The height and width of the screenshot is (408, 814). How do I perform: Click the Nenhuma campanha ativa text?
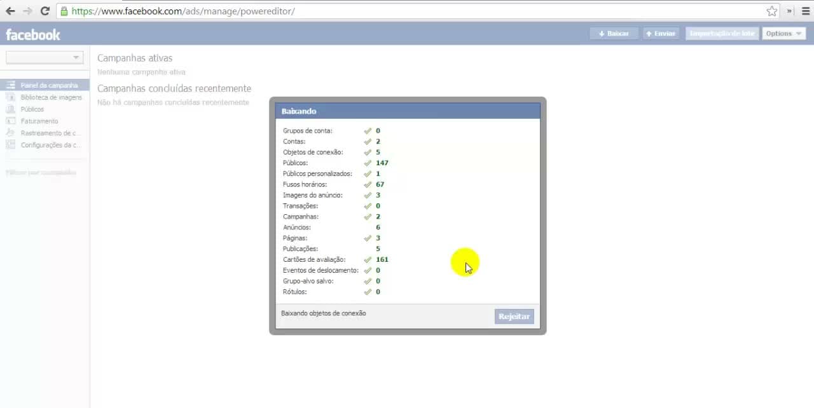(x=141, y=72)
